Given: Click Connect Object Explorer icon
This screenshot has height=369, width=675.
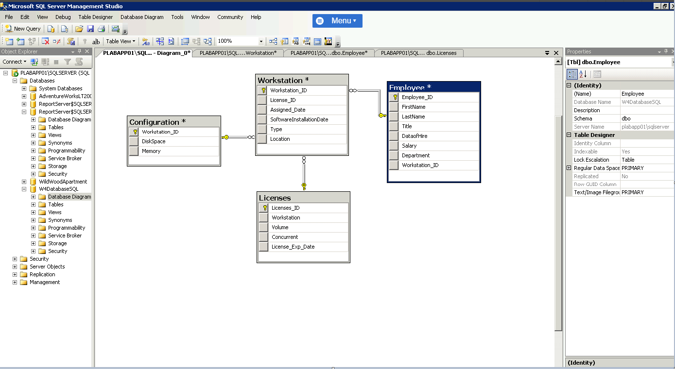Looking at the screenshot, I should click(34, 62).
